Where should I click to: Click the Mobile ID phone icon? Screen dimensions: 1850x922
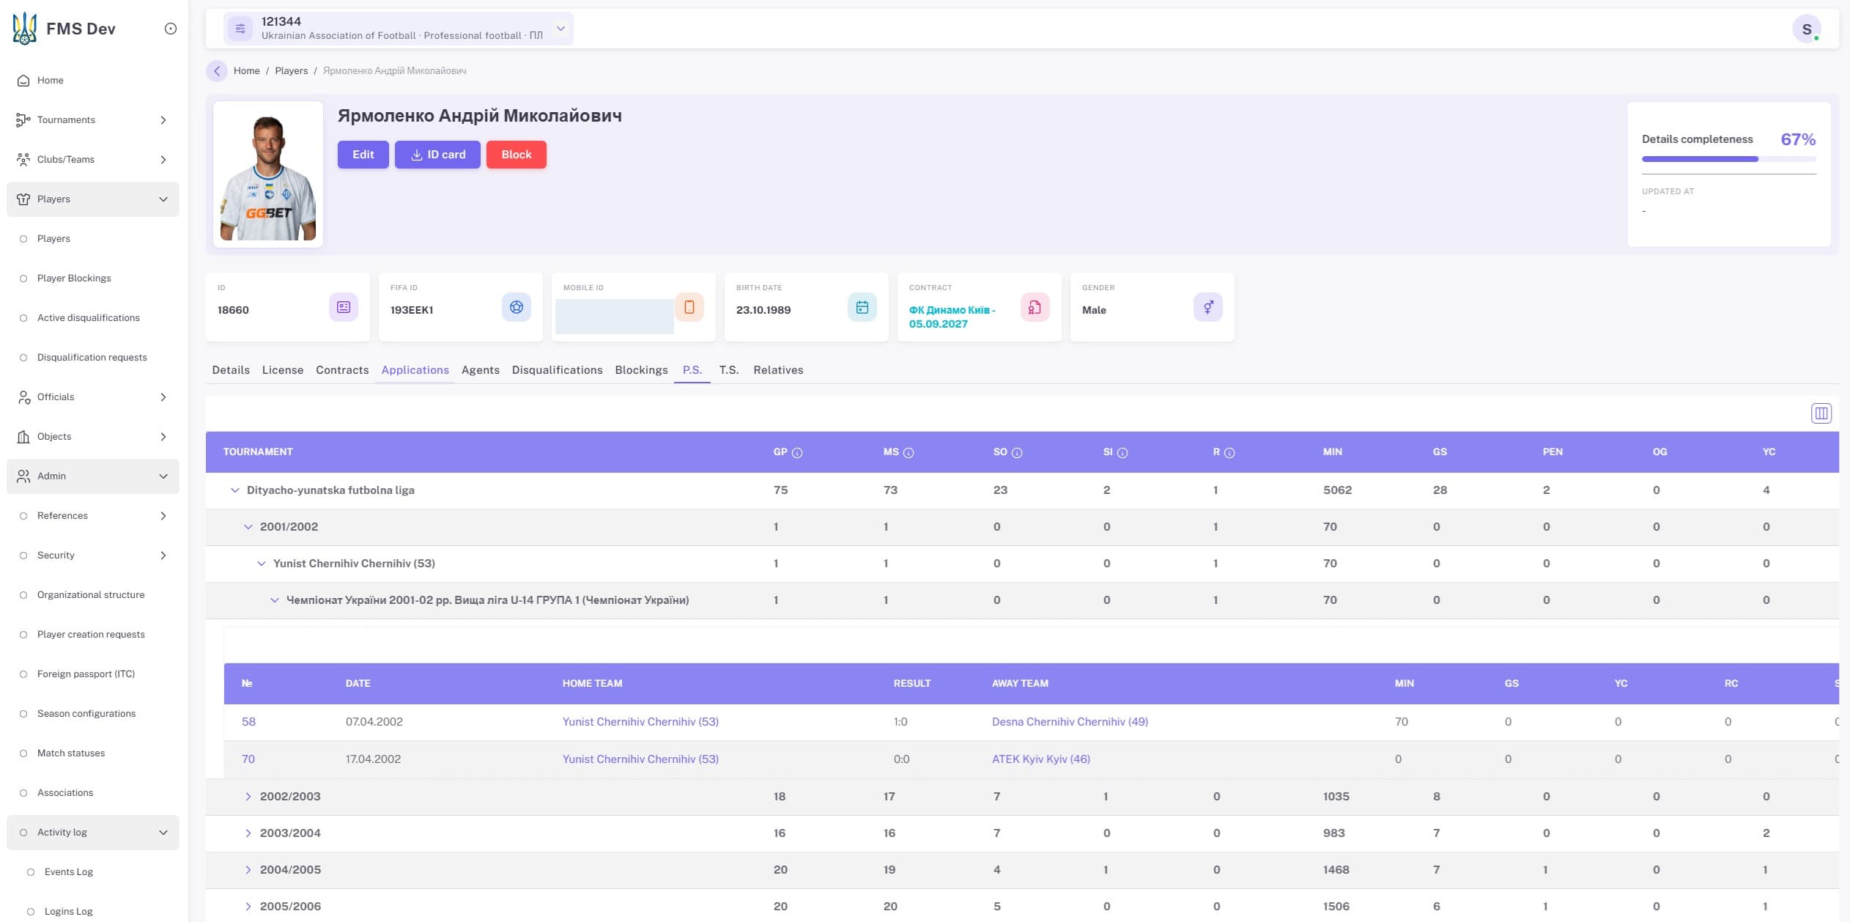(689, 307)
